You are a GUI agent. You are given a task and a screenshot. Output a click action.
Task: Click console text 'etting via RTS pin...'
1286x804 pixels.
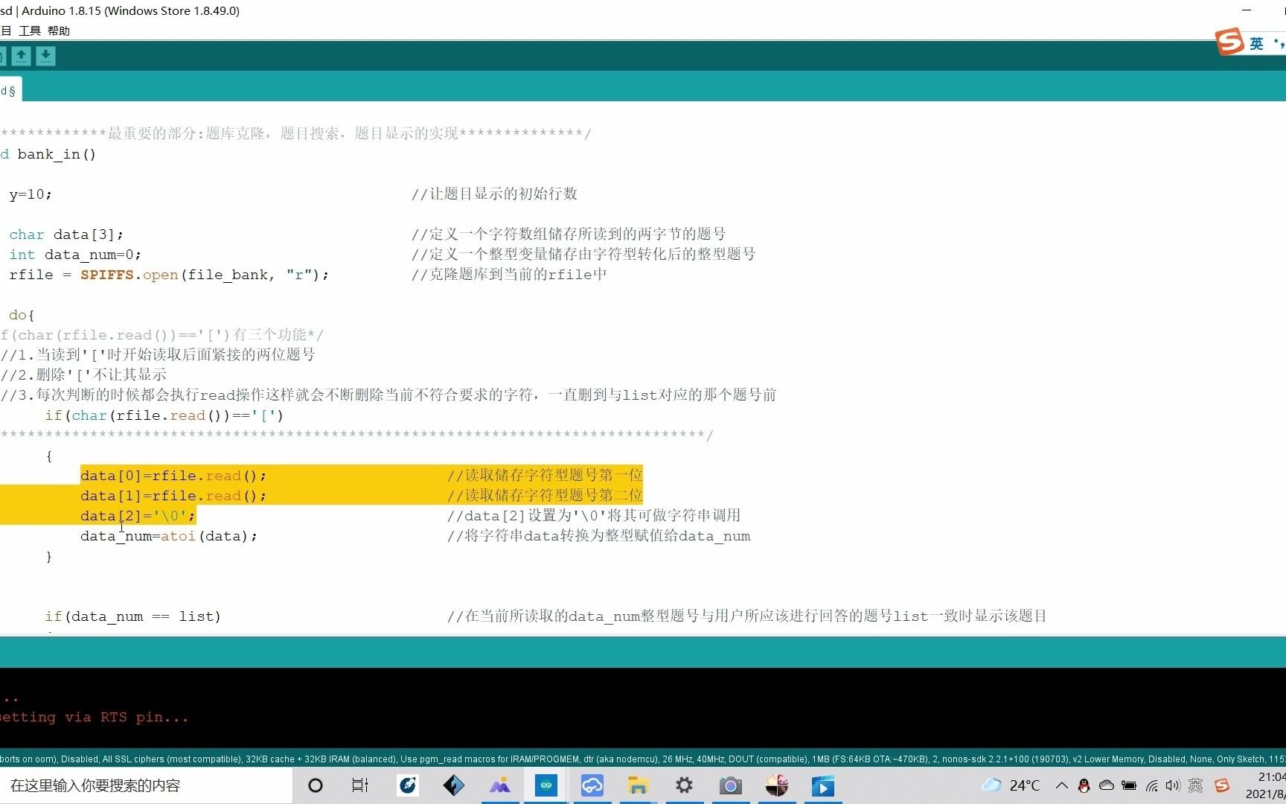tap(94, 717)
